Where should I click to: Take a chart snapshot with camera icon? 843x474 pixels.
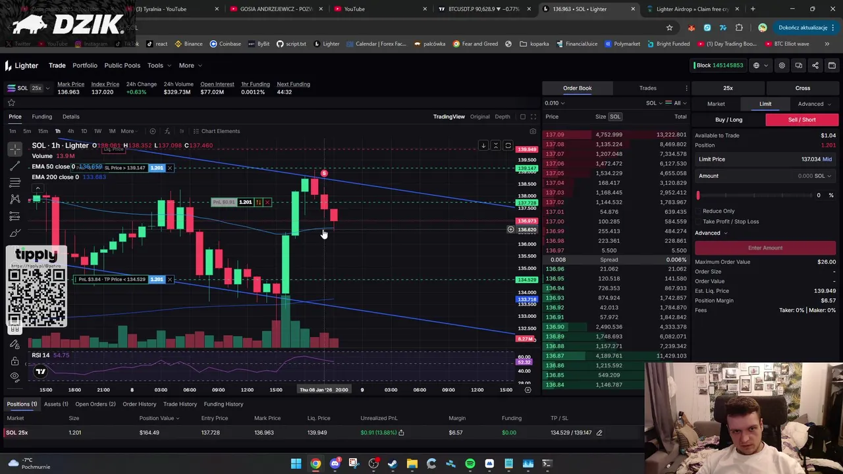click(x=533, y=131)
